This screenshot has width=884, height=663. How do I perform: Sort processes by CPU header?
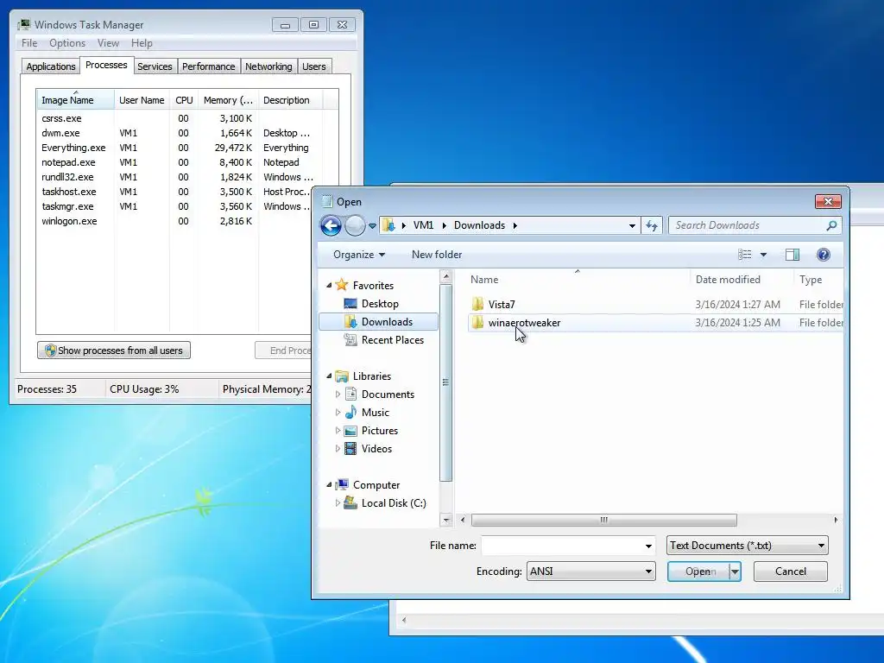point(184,100)
